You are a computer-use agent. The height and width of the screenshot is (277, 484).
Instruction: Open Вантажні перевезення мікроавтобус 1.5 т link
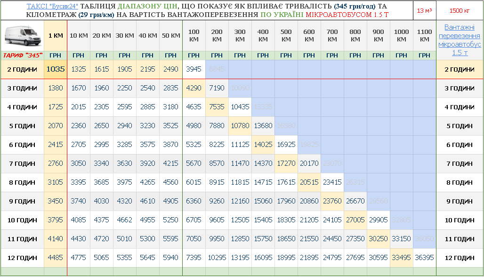(460, 40)
